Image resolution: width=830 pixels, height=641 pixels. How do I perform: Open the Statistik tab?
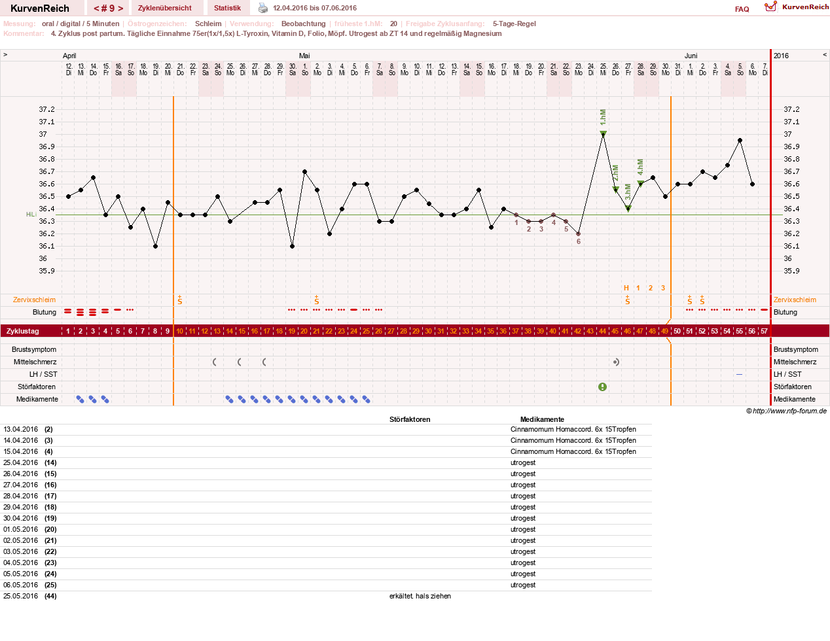227,8
